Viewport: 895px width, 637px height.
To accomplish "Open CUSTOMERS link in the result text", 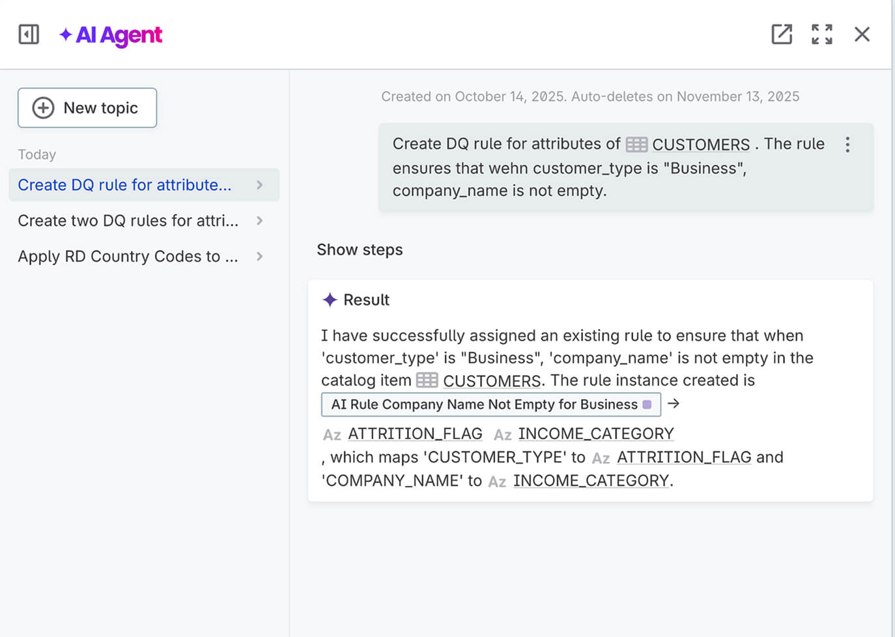I will [491, 380].
